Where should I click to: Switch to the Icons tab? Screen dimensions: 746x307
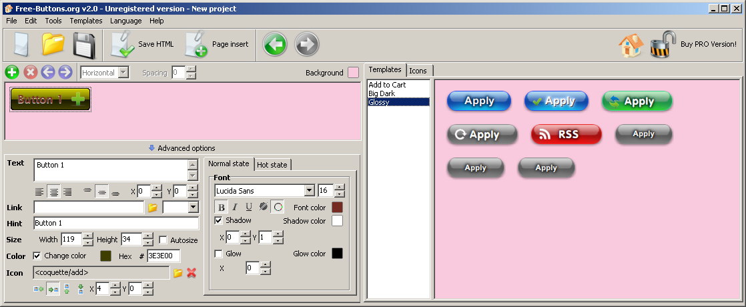coord(418,71)
